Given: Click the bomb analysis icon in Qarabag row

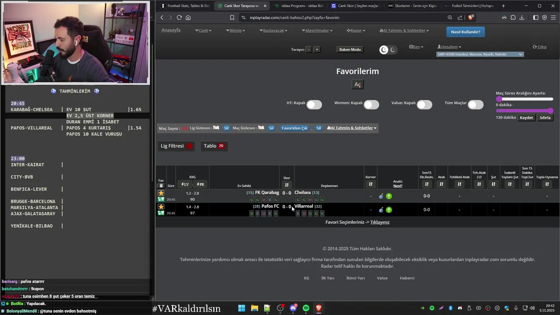Looking at the screenshot, I should tap(381, 196).
